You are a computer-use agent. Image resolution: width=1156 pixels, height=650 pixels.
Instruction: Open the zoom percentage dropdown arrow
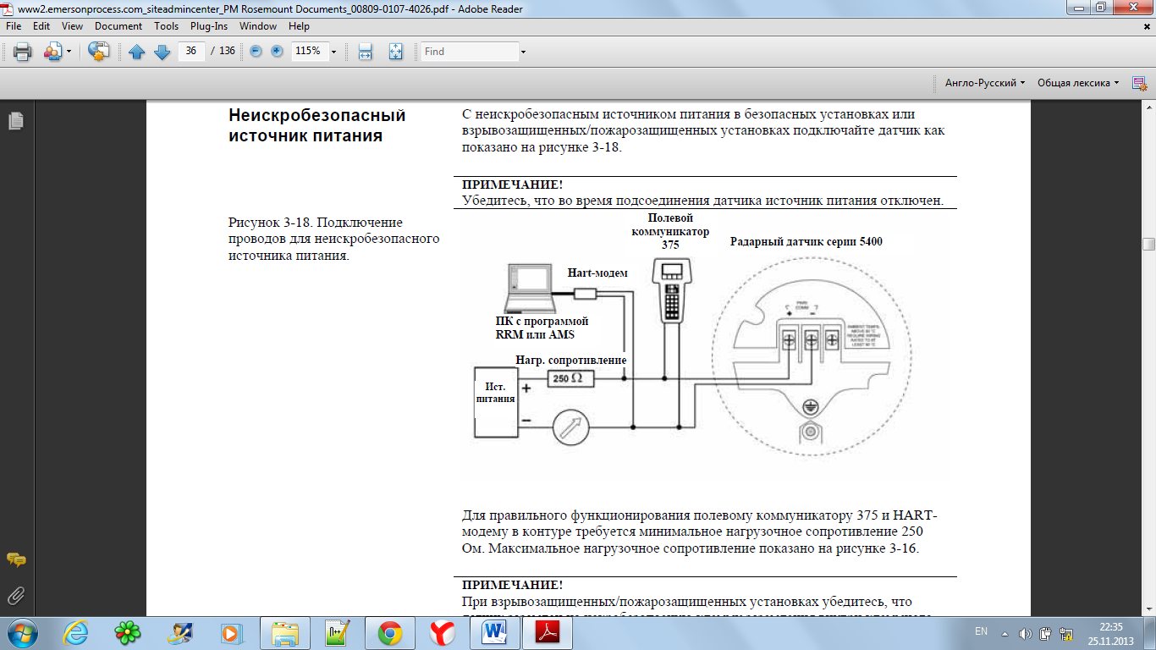(x=334, y=52)
